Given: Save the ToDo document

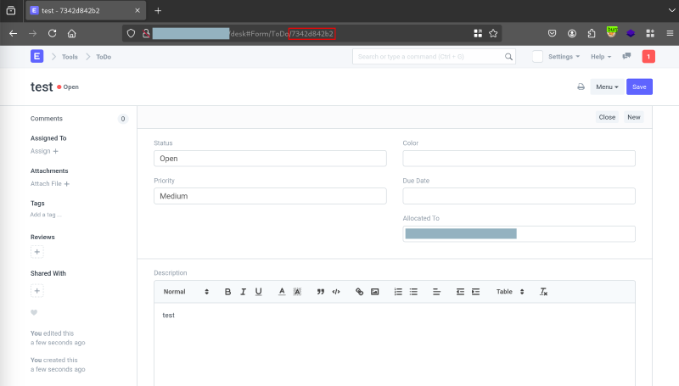Looking at the screenshot, I should coord(639,87).
